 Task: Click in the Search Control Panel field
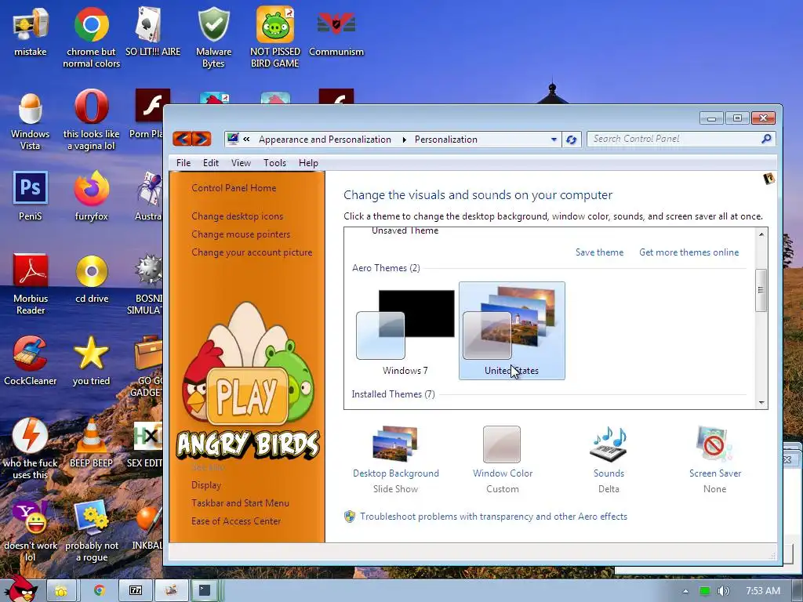coord(681,139)
